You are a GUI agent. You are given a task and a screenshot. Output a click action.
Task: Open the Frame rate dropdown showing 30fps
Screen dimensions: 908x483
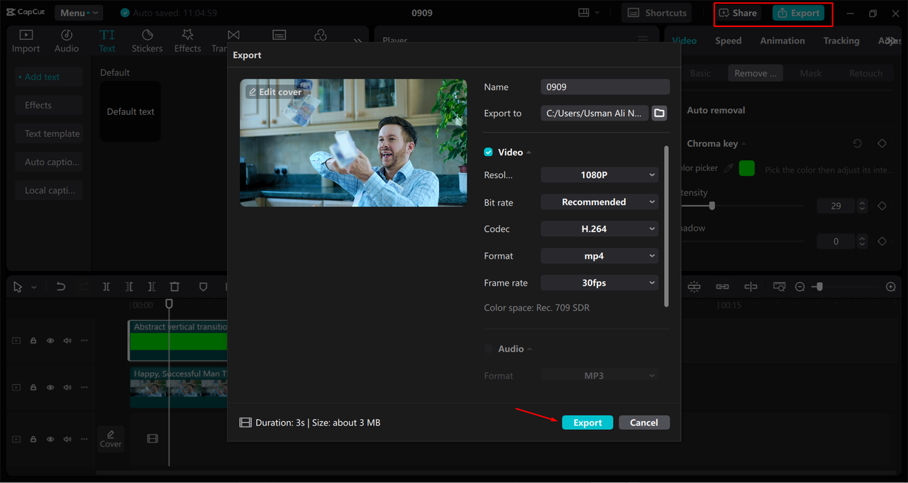click(599, 283)
